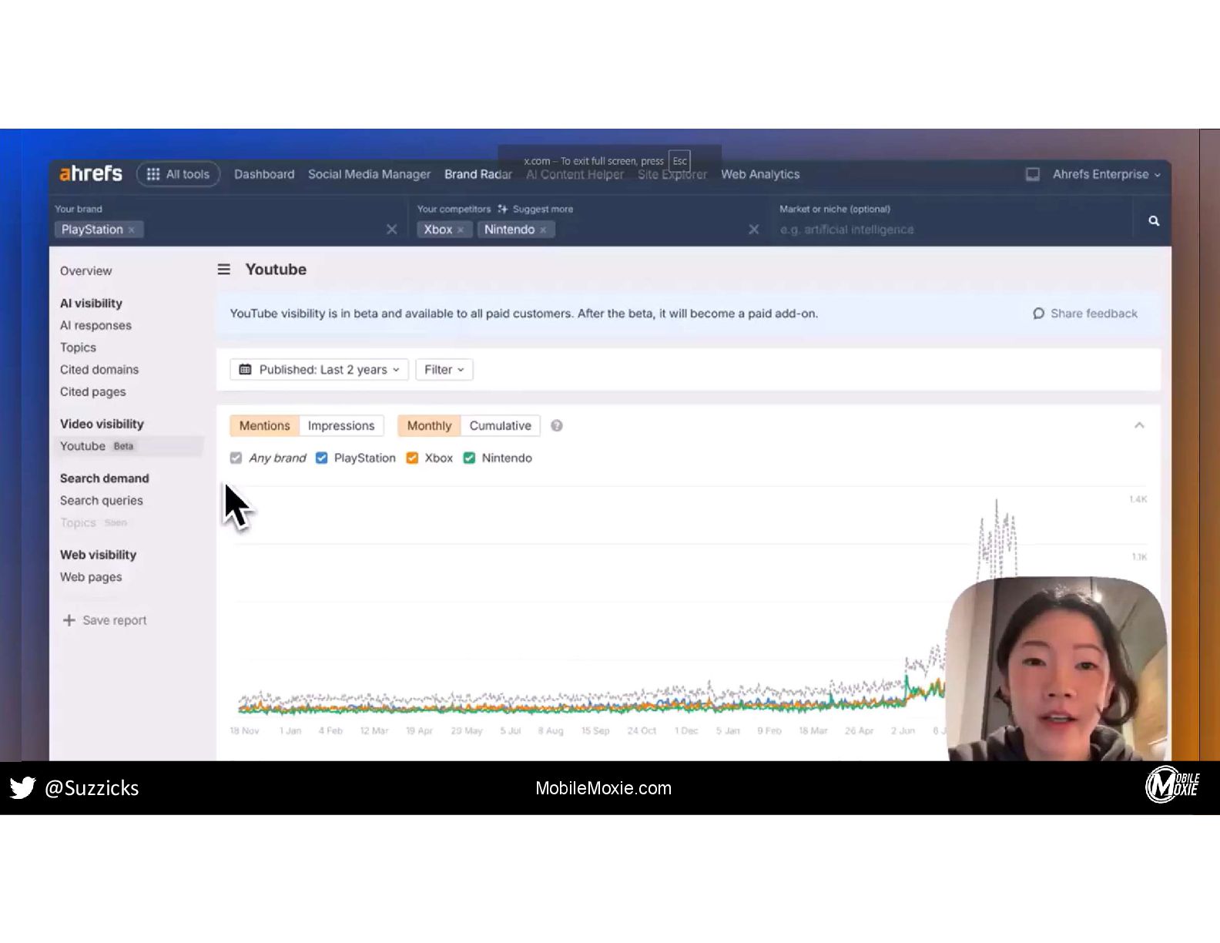Toggle the Any brand checkbox
The width and height of the screenshot is (1220, 943).
pyautogui.click(x=236, y=458)
